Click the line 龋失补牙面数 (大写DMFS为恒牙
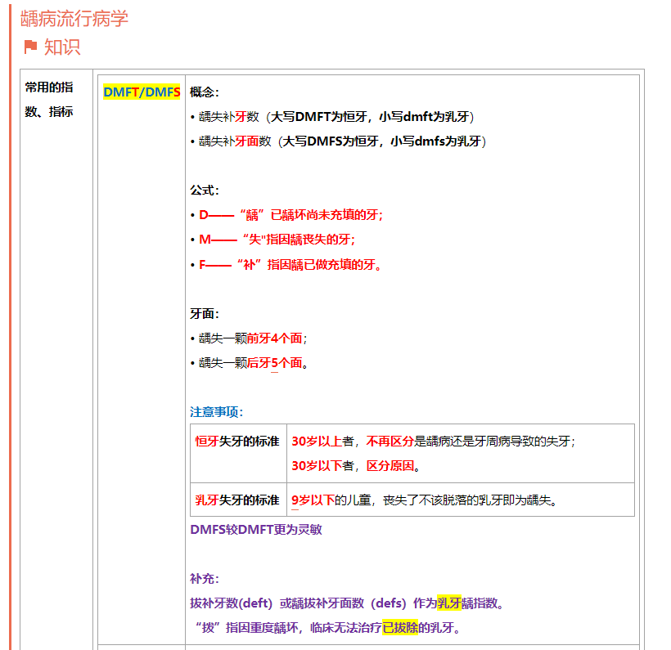The height and width of the screenshot is (650, 671). [x=338, y=141]
